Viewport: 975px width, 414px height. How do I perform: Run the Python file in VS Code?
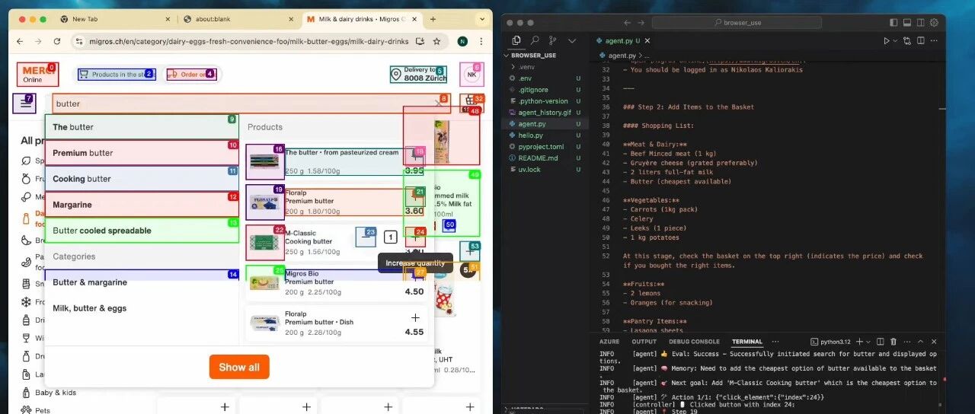pos(886,40)
